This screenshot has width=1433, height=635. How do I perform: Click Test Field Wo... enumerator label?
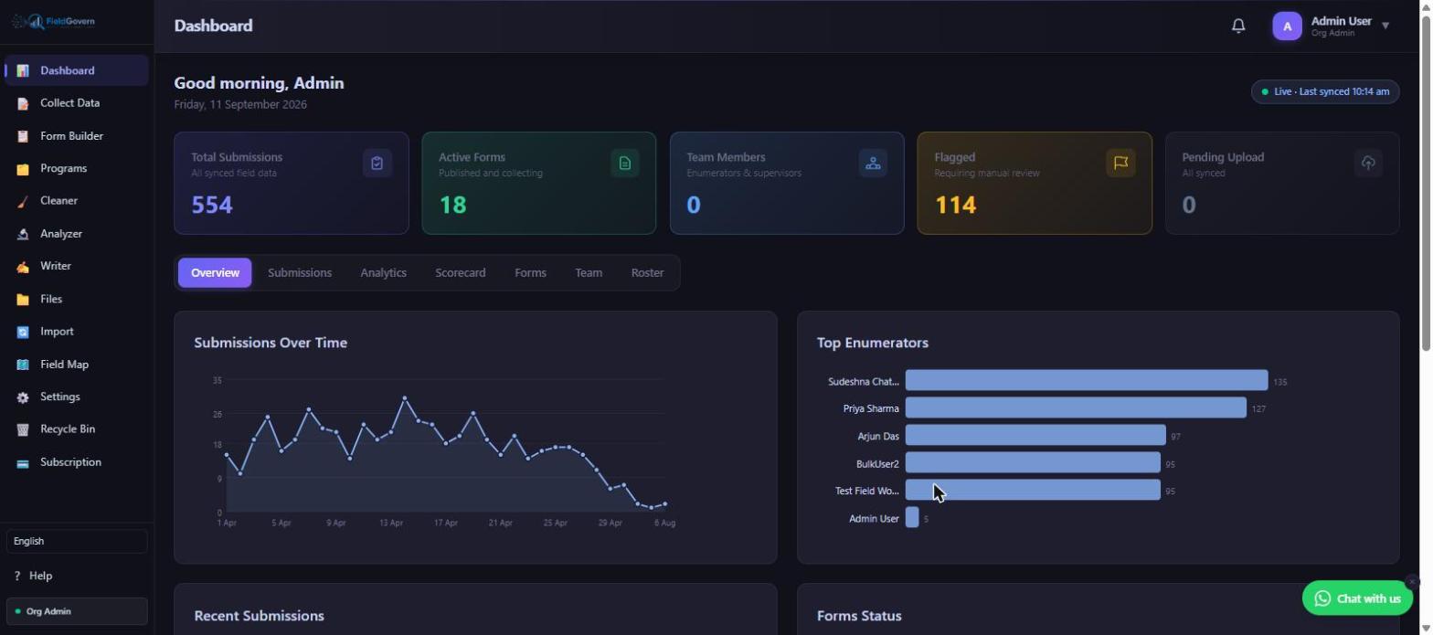867,492
